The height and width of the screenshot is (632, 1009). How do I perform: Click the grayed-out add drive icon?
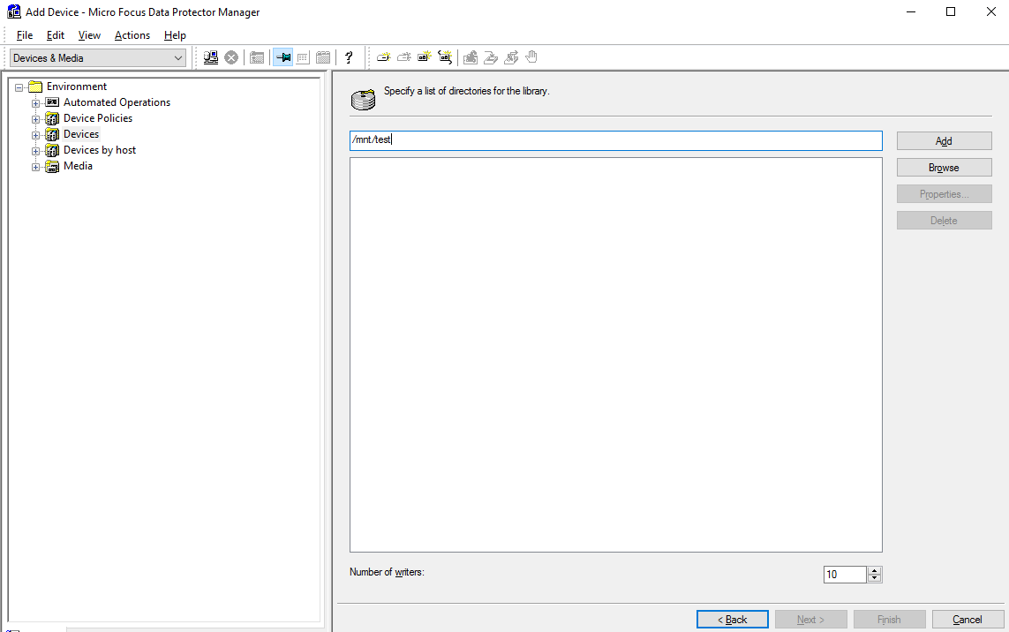click(404, 57)
